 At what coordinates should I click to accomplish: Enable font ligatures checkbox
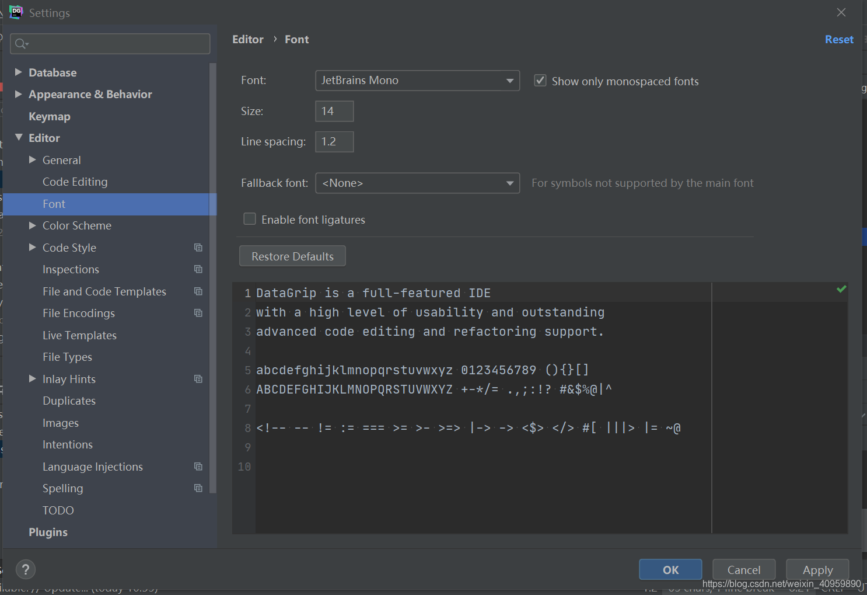click(250, 219)
